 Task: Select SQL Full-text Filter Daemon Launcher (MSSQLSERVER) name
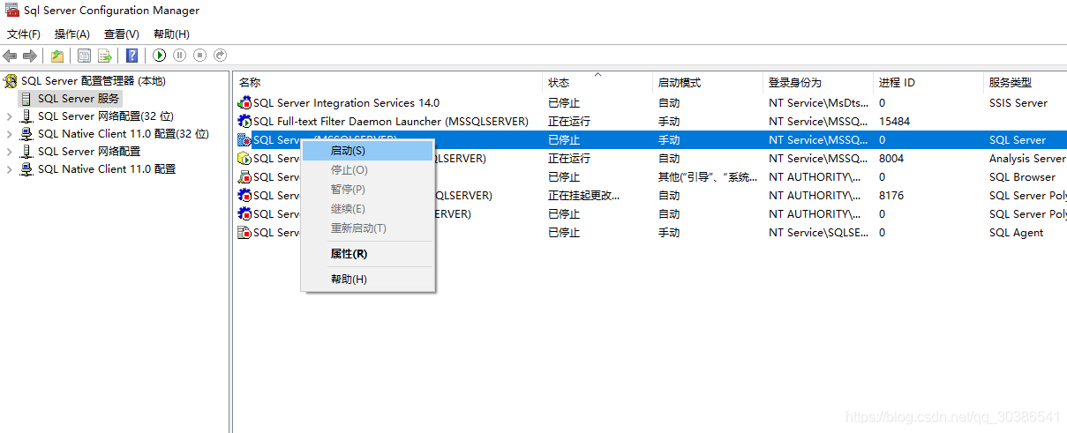click(x=391, y=122)
